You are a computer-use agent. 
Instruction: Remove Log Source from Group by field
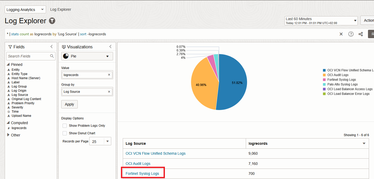(109, 92)
